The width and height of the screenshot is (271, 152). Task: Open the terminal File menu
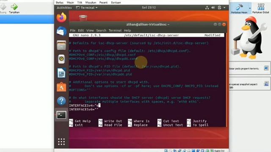click(x=72, y=30)
